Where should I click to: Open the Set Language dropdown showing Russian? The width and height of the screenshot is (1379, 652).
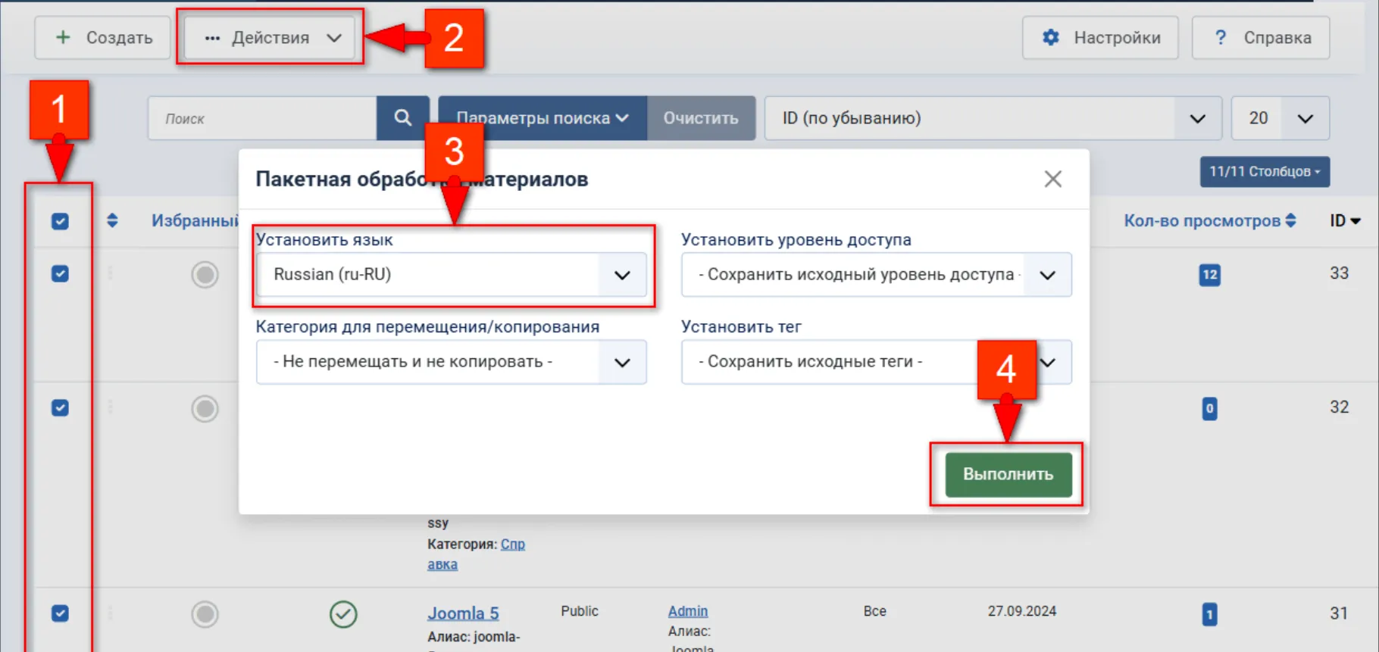pyautogui.click(x=451, y=275)
